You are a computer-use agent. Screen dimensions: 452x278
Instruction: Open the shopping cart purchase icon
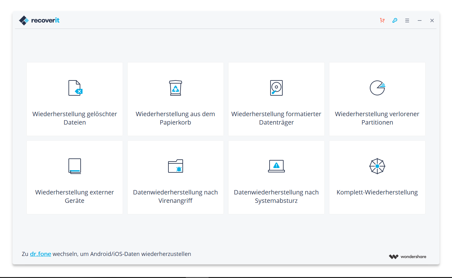tap(382, 21)
